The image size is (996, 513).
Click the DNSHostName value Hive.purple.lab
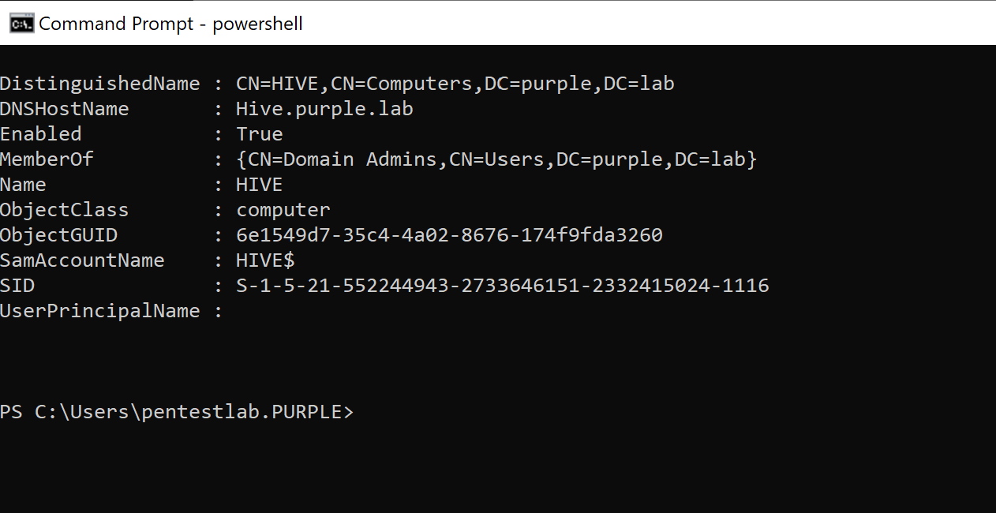(324, 109)
